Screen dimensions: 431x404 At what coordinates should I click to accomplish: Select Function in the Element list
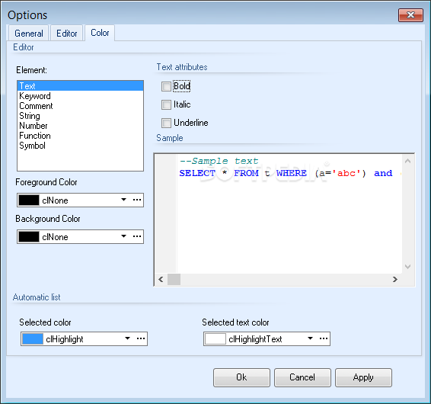tap(80, 136)
